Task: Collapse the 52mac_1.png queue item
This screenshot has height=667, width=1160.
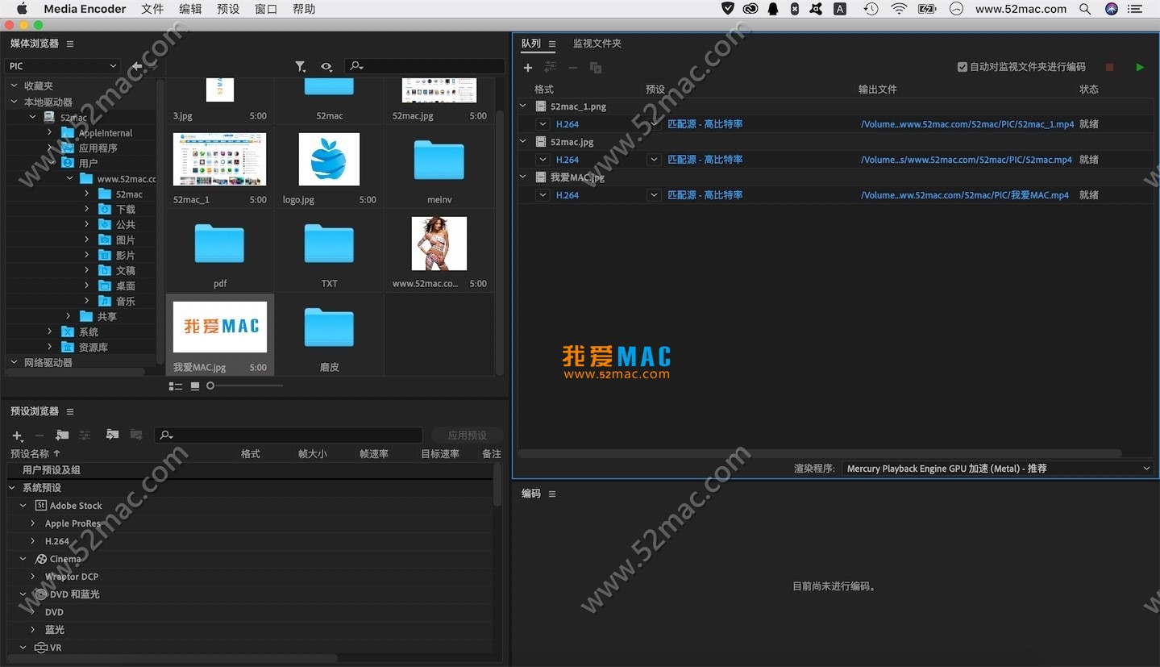Action: [x=523, y=106]
